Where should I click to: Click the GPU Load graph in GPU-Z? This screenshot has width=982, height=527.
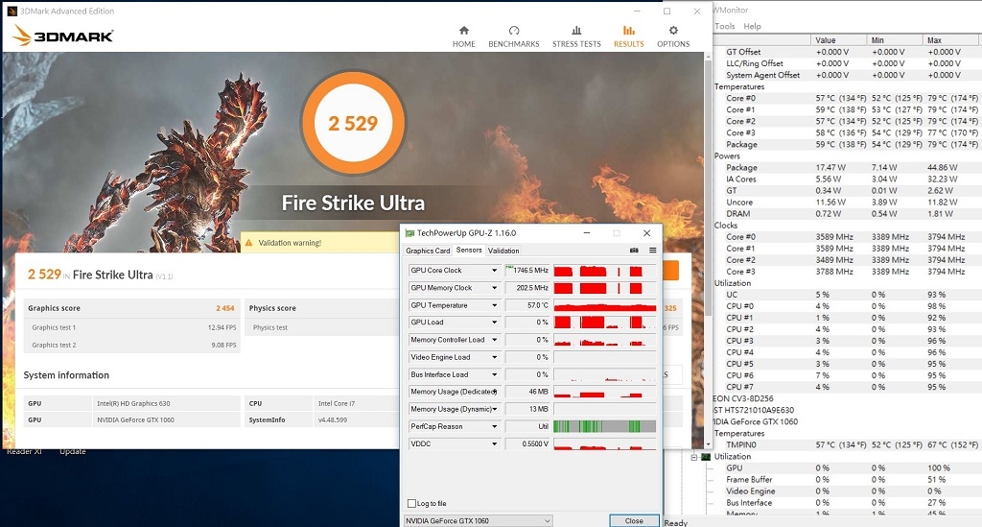(604, 323)
